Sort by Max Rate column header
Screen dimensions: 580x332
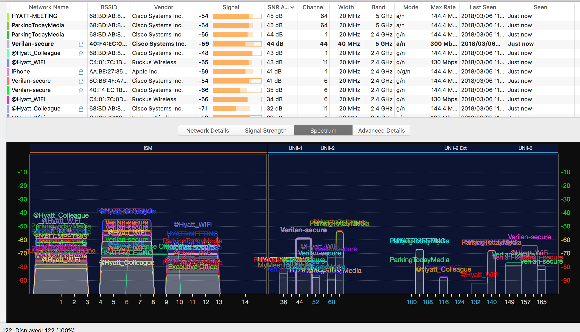click(x=443, y=7)
